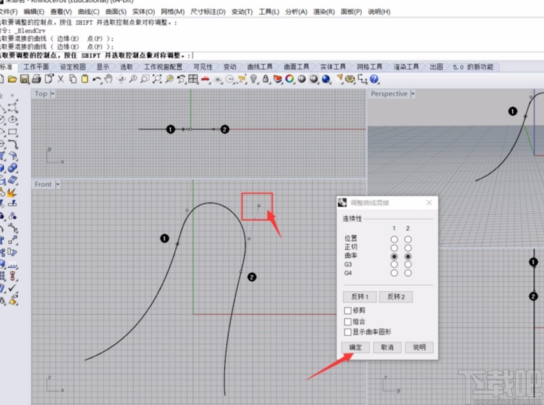Tick the 显示曲率图形 checkbox
Screen dimensions: 544x405
(x=347, y=332)
